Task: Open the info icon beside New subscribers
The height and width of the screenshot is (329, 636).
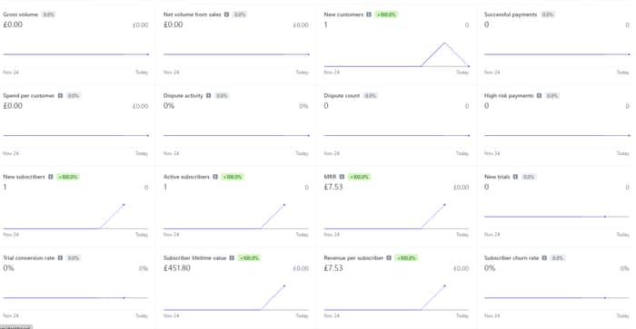Action: tap(51, 177)
